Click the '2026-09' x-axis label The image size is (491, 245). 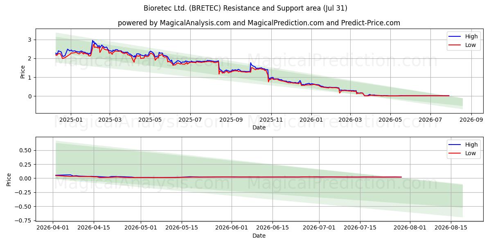coord(471,120)
